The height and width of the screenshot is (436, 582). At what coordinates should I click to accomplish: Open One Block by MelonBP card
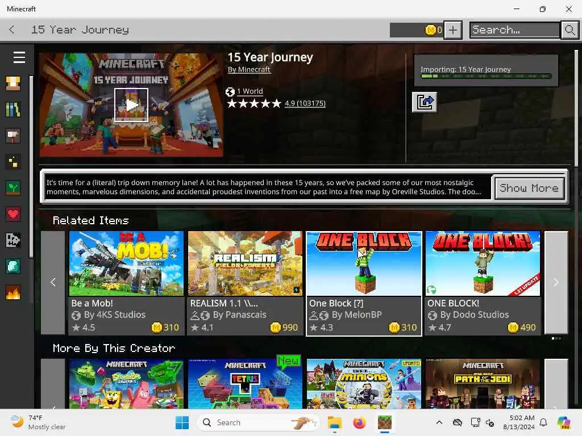point(364,283)
